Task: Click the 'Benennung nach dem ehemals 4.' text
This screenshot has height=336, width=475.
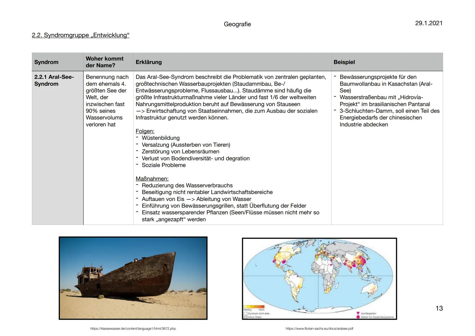Action: pyautogui.click(x=107, y=80)
